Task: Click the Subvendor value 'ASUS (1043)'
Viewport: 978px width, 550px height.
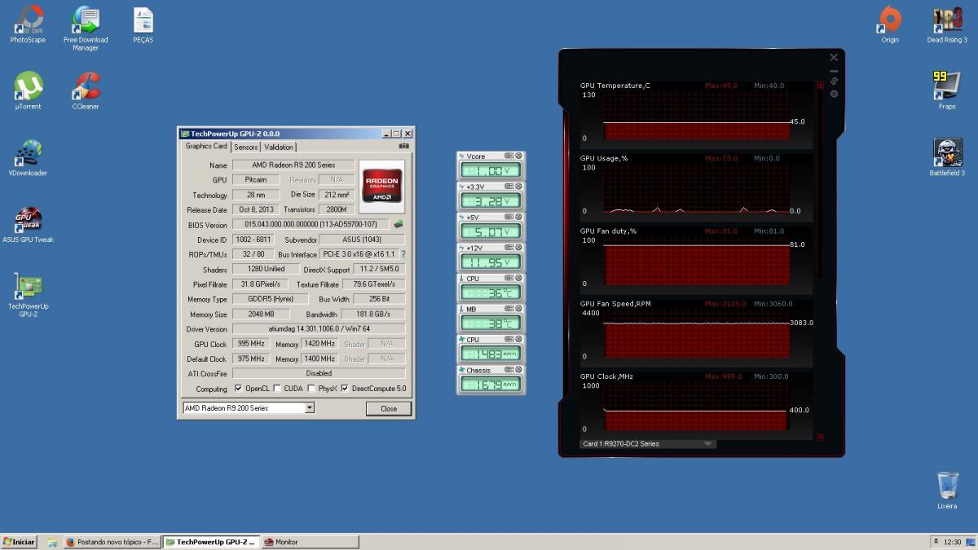Action: point(361,240)
